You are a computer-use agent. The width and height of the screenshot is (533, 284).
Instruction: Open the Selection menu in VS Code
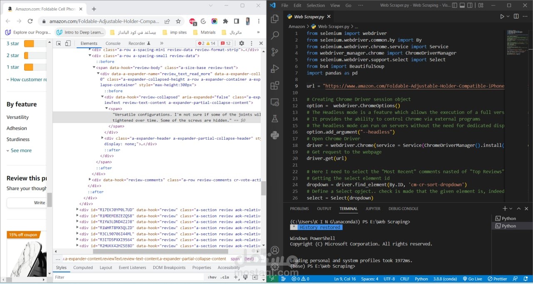316,5
